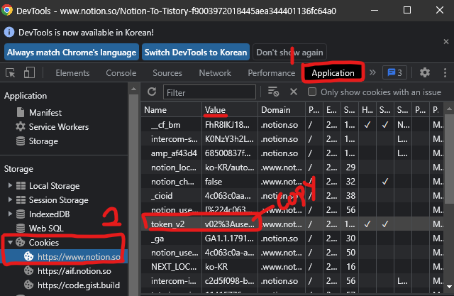The width and height of the screenshot is (454, 296).
Task: Click cookie icon beside https://code.gist.build
Action: pos(28,285)
